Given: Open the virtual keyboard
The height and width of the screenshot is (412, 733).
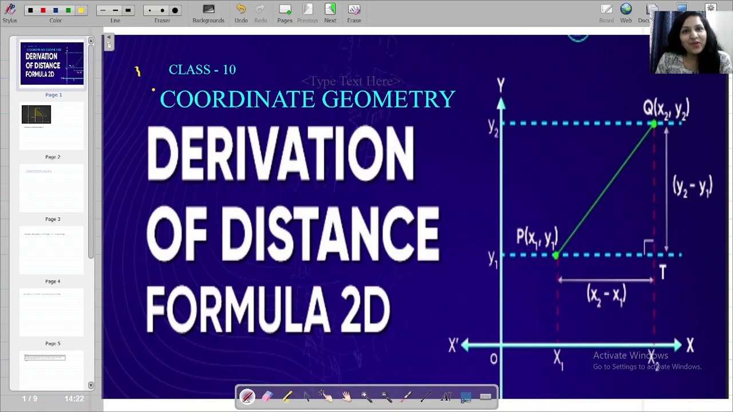Looking at the screenshot, I should point(486,396).
